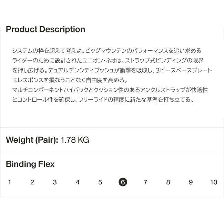Set binding flex to 4

(x=78, y=182)
